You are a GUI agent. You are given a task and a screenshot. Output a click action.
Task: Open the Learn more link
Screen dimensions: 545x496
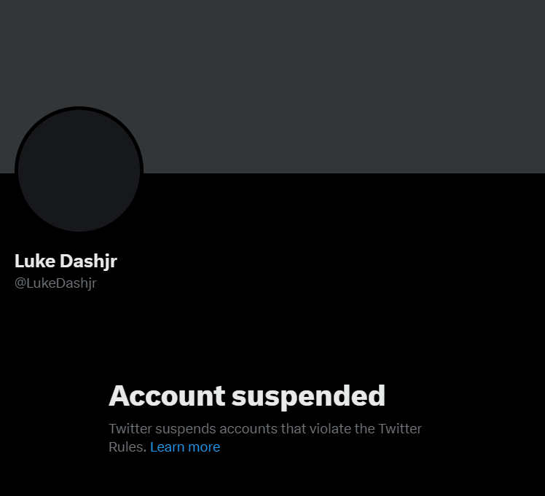coord(185,446)
